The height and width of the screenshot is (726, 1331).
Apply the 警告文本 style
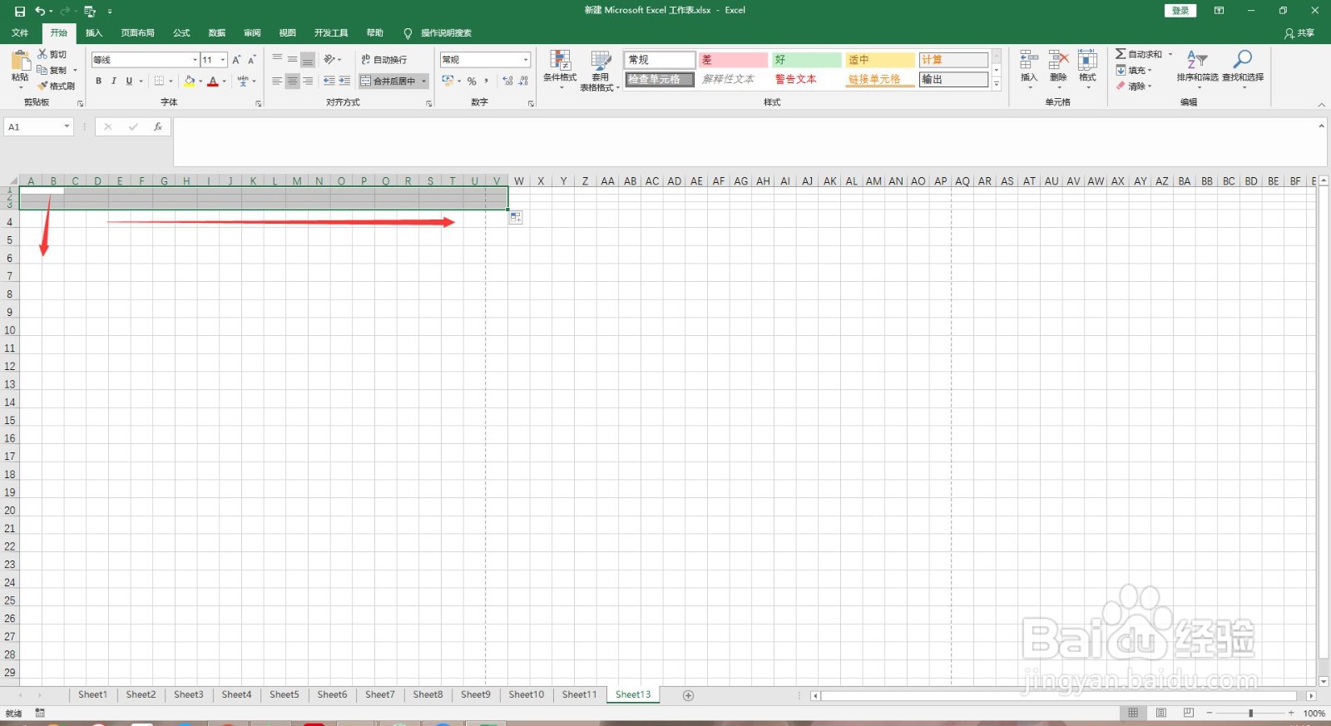(806, 79)
